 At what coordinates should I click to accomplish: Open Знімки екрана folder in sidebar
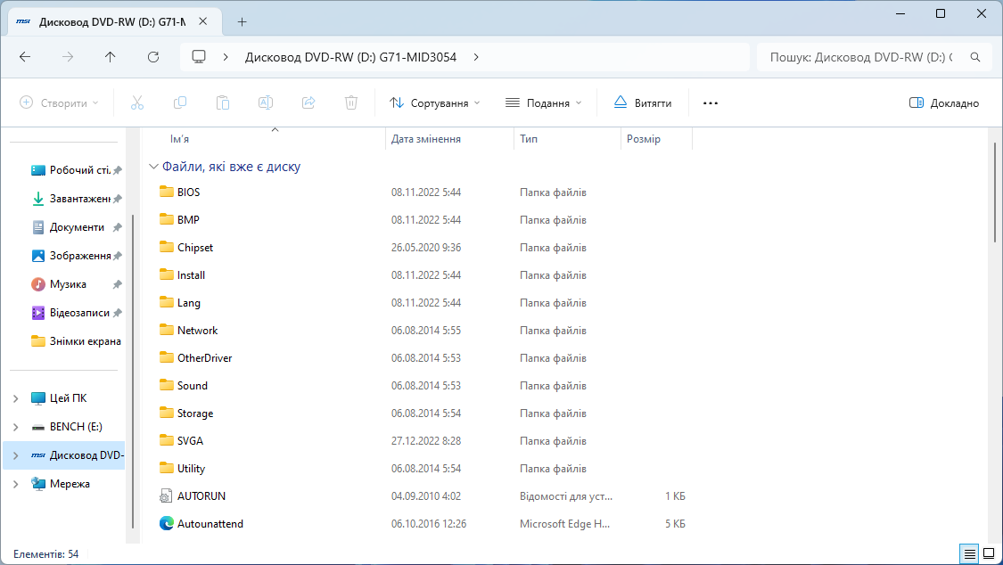76,341
